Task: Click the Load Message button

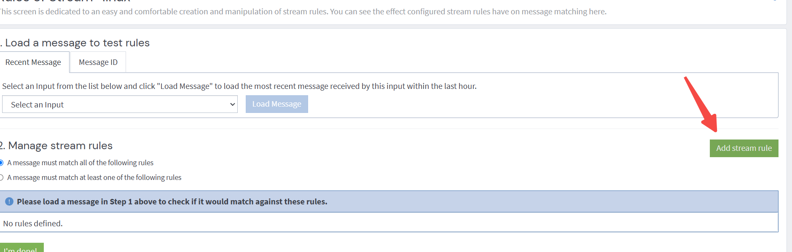Action: pos(277,104)
